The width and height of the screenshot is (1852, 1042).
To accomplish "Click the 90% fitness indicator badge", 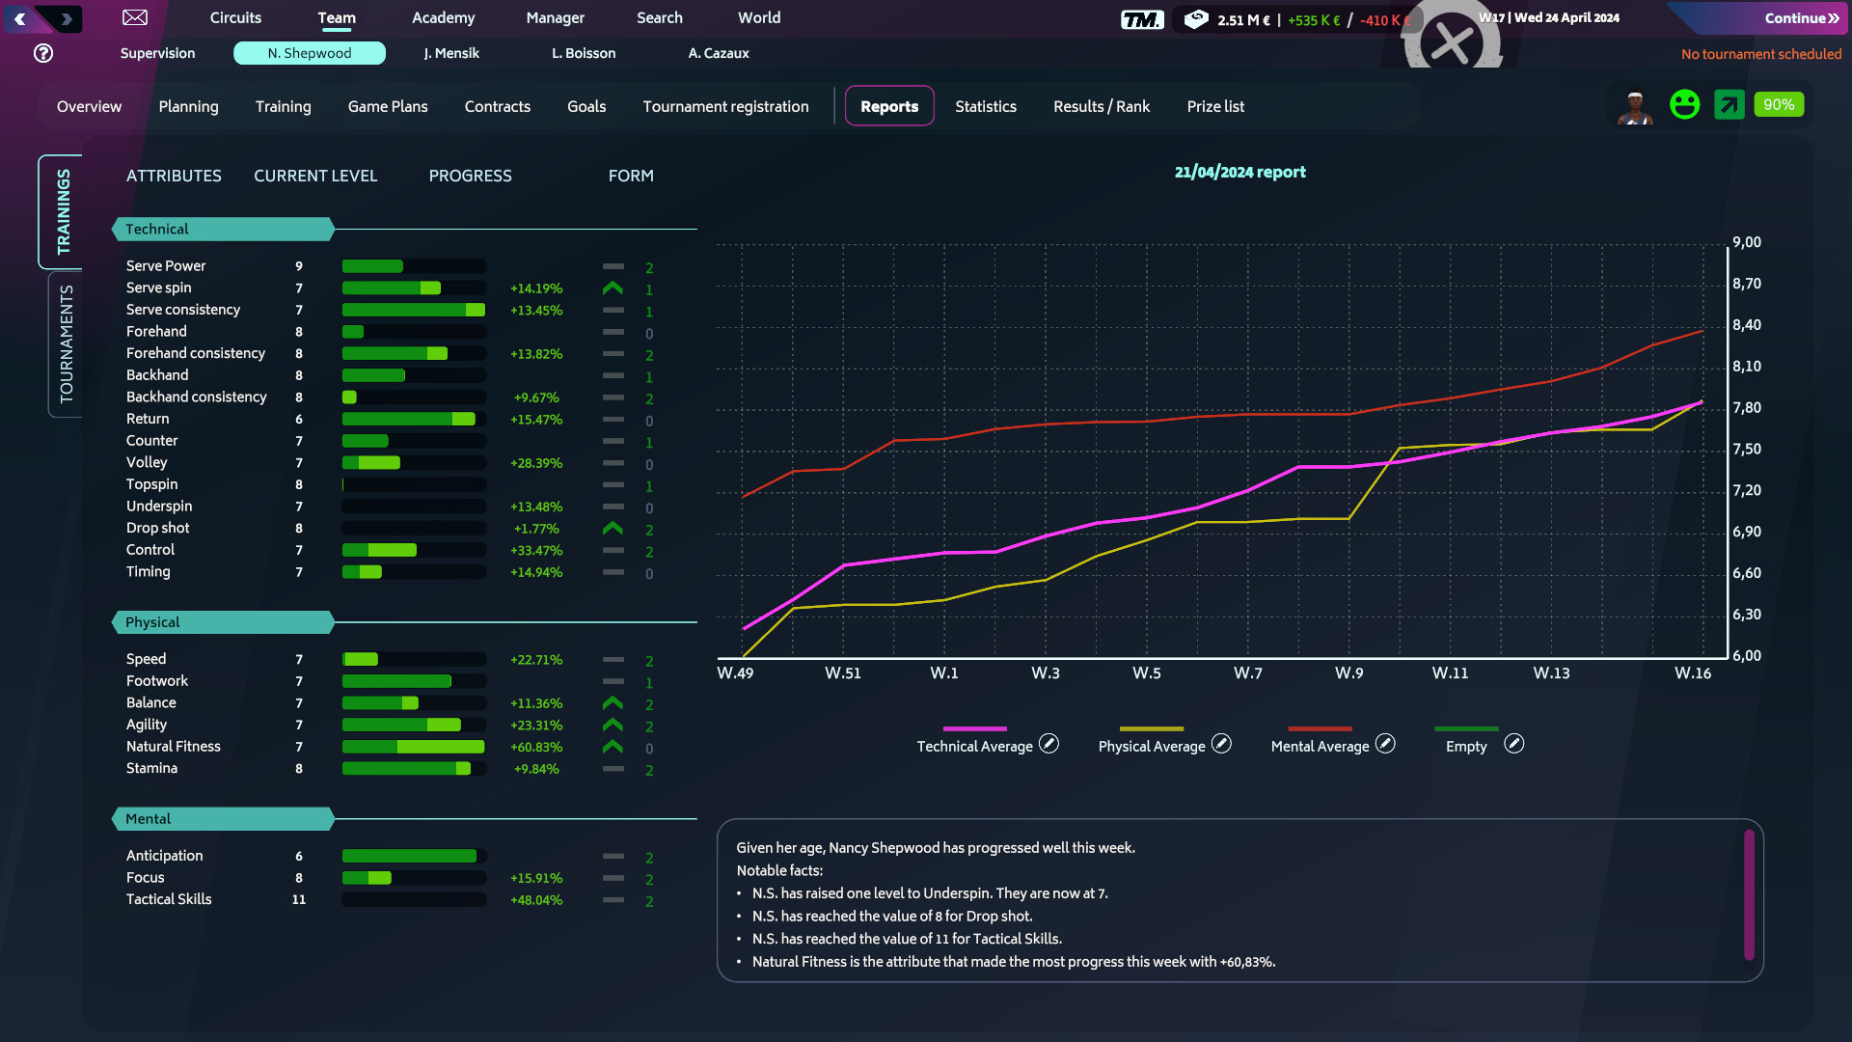I will click(1779, 104).
